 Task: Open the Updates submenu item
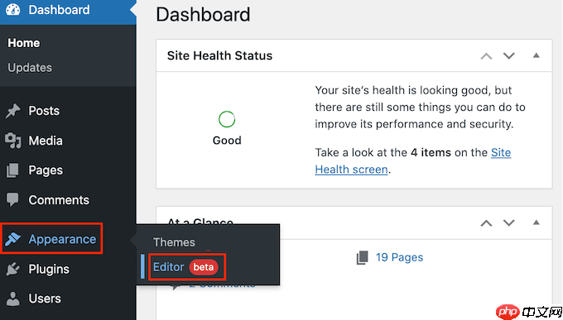(30, 68)
